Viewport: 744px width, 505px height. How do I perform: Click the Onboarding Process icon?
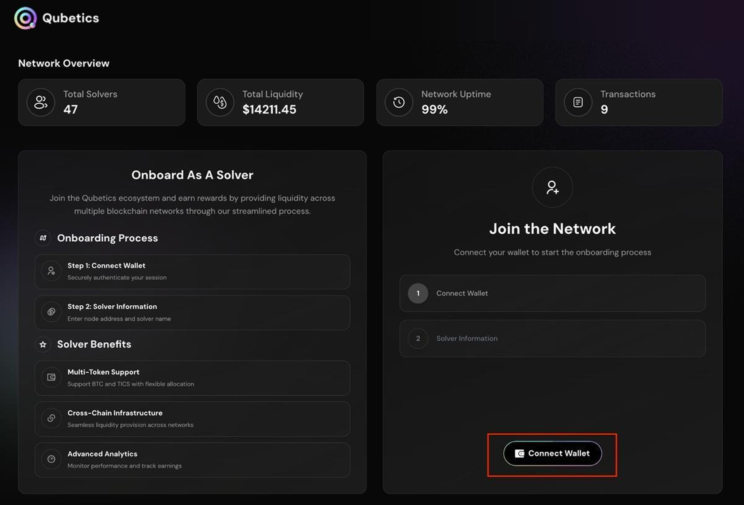click(43, 238)
